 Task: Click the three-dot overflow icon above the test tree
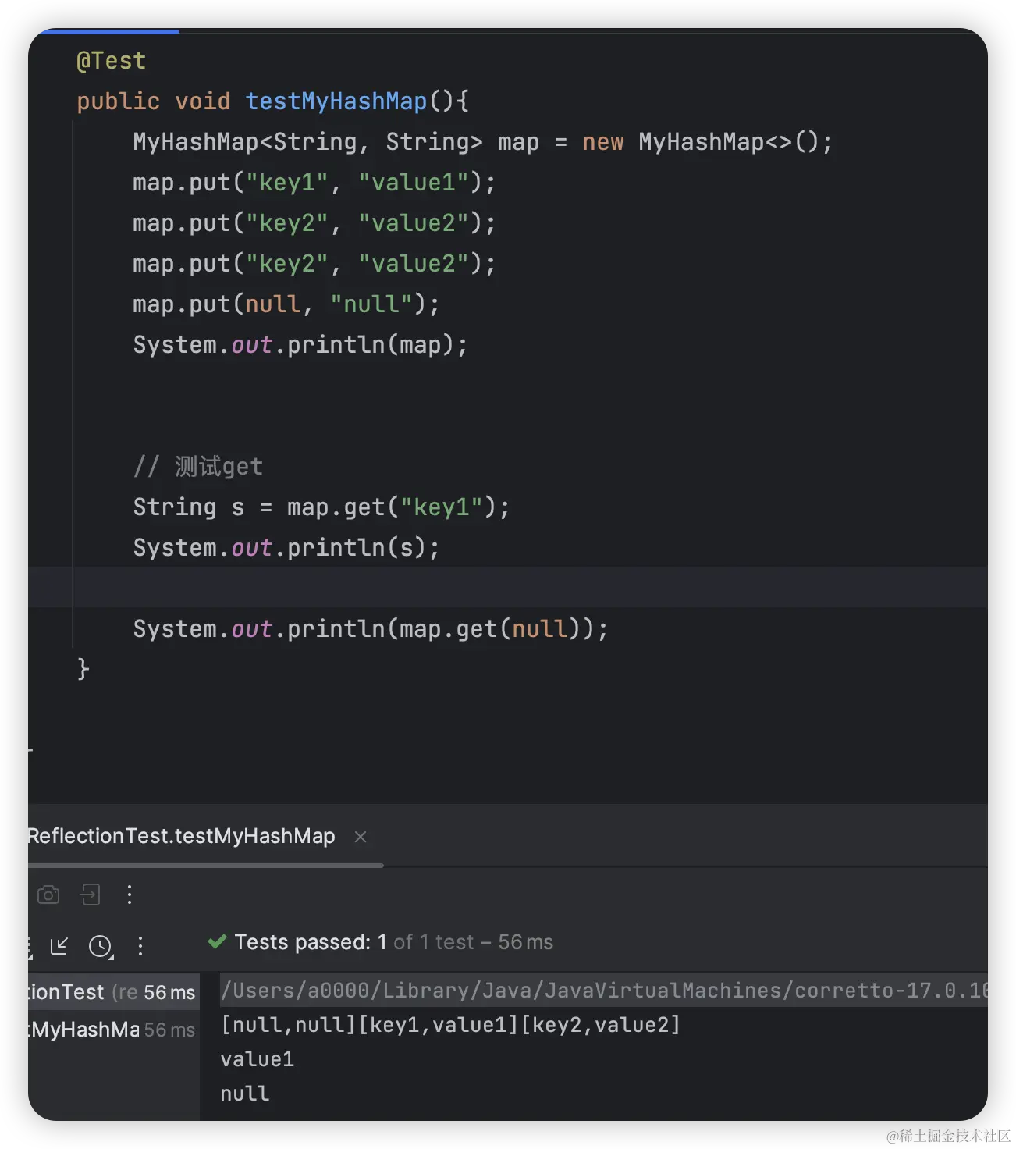[141, 945]
